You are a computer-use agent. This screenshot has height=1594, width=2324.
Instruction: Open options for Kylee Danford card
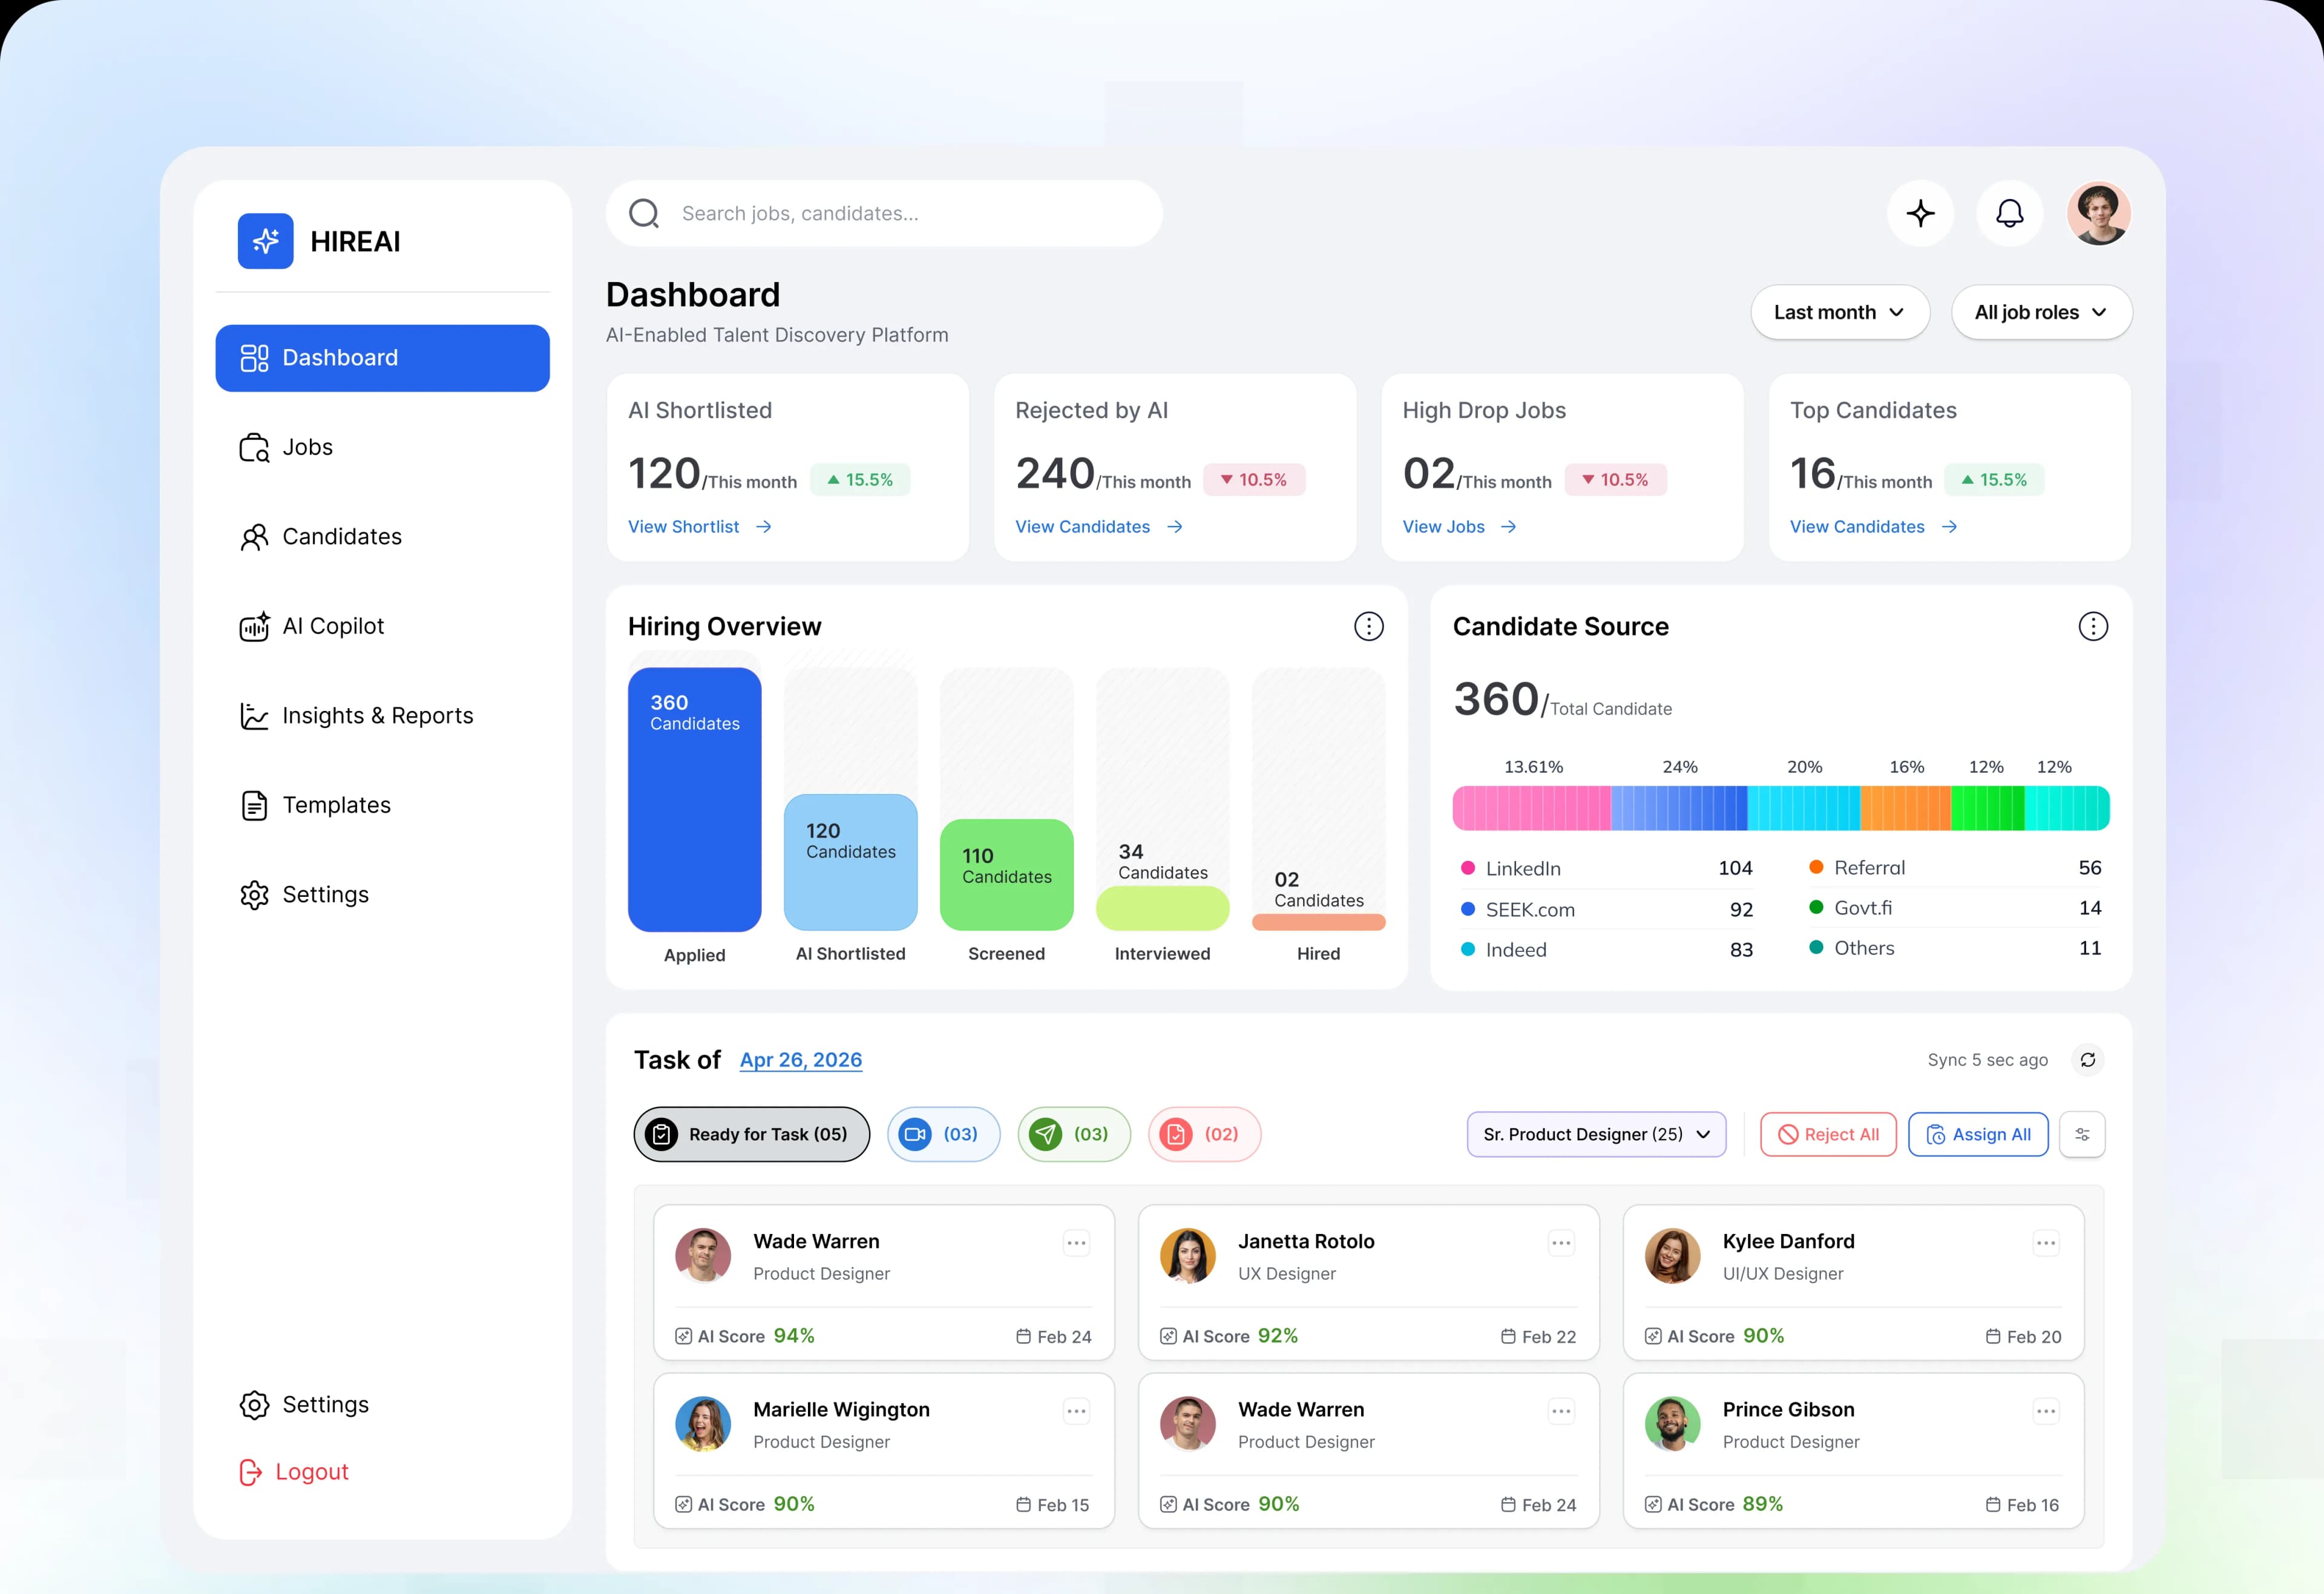(2045, 1243)
